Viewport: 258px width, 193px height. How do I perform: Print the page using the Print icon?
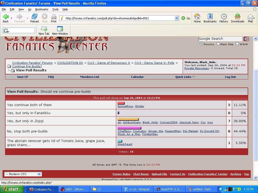click(x=54, y=17)
